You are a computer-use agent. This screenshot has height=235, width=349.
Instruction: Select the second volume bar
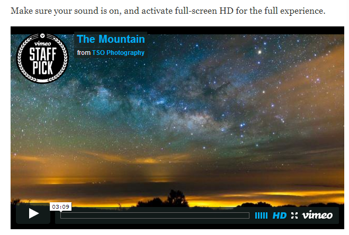pyautogui.click(x=258, y=215)
